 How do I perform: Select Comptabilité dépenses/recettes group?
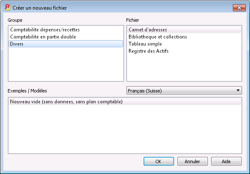(x=66, y=30)
